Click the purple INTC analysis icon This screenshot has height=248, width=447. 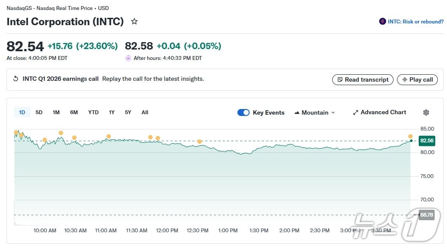pos(382,22)
